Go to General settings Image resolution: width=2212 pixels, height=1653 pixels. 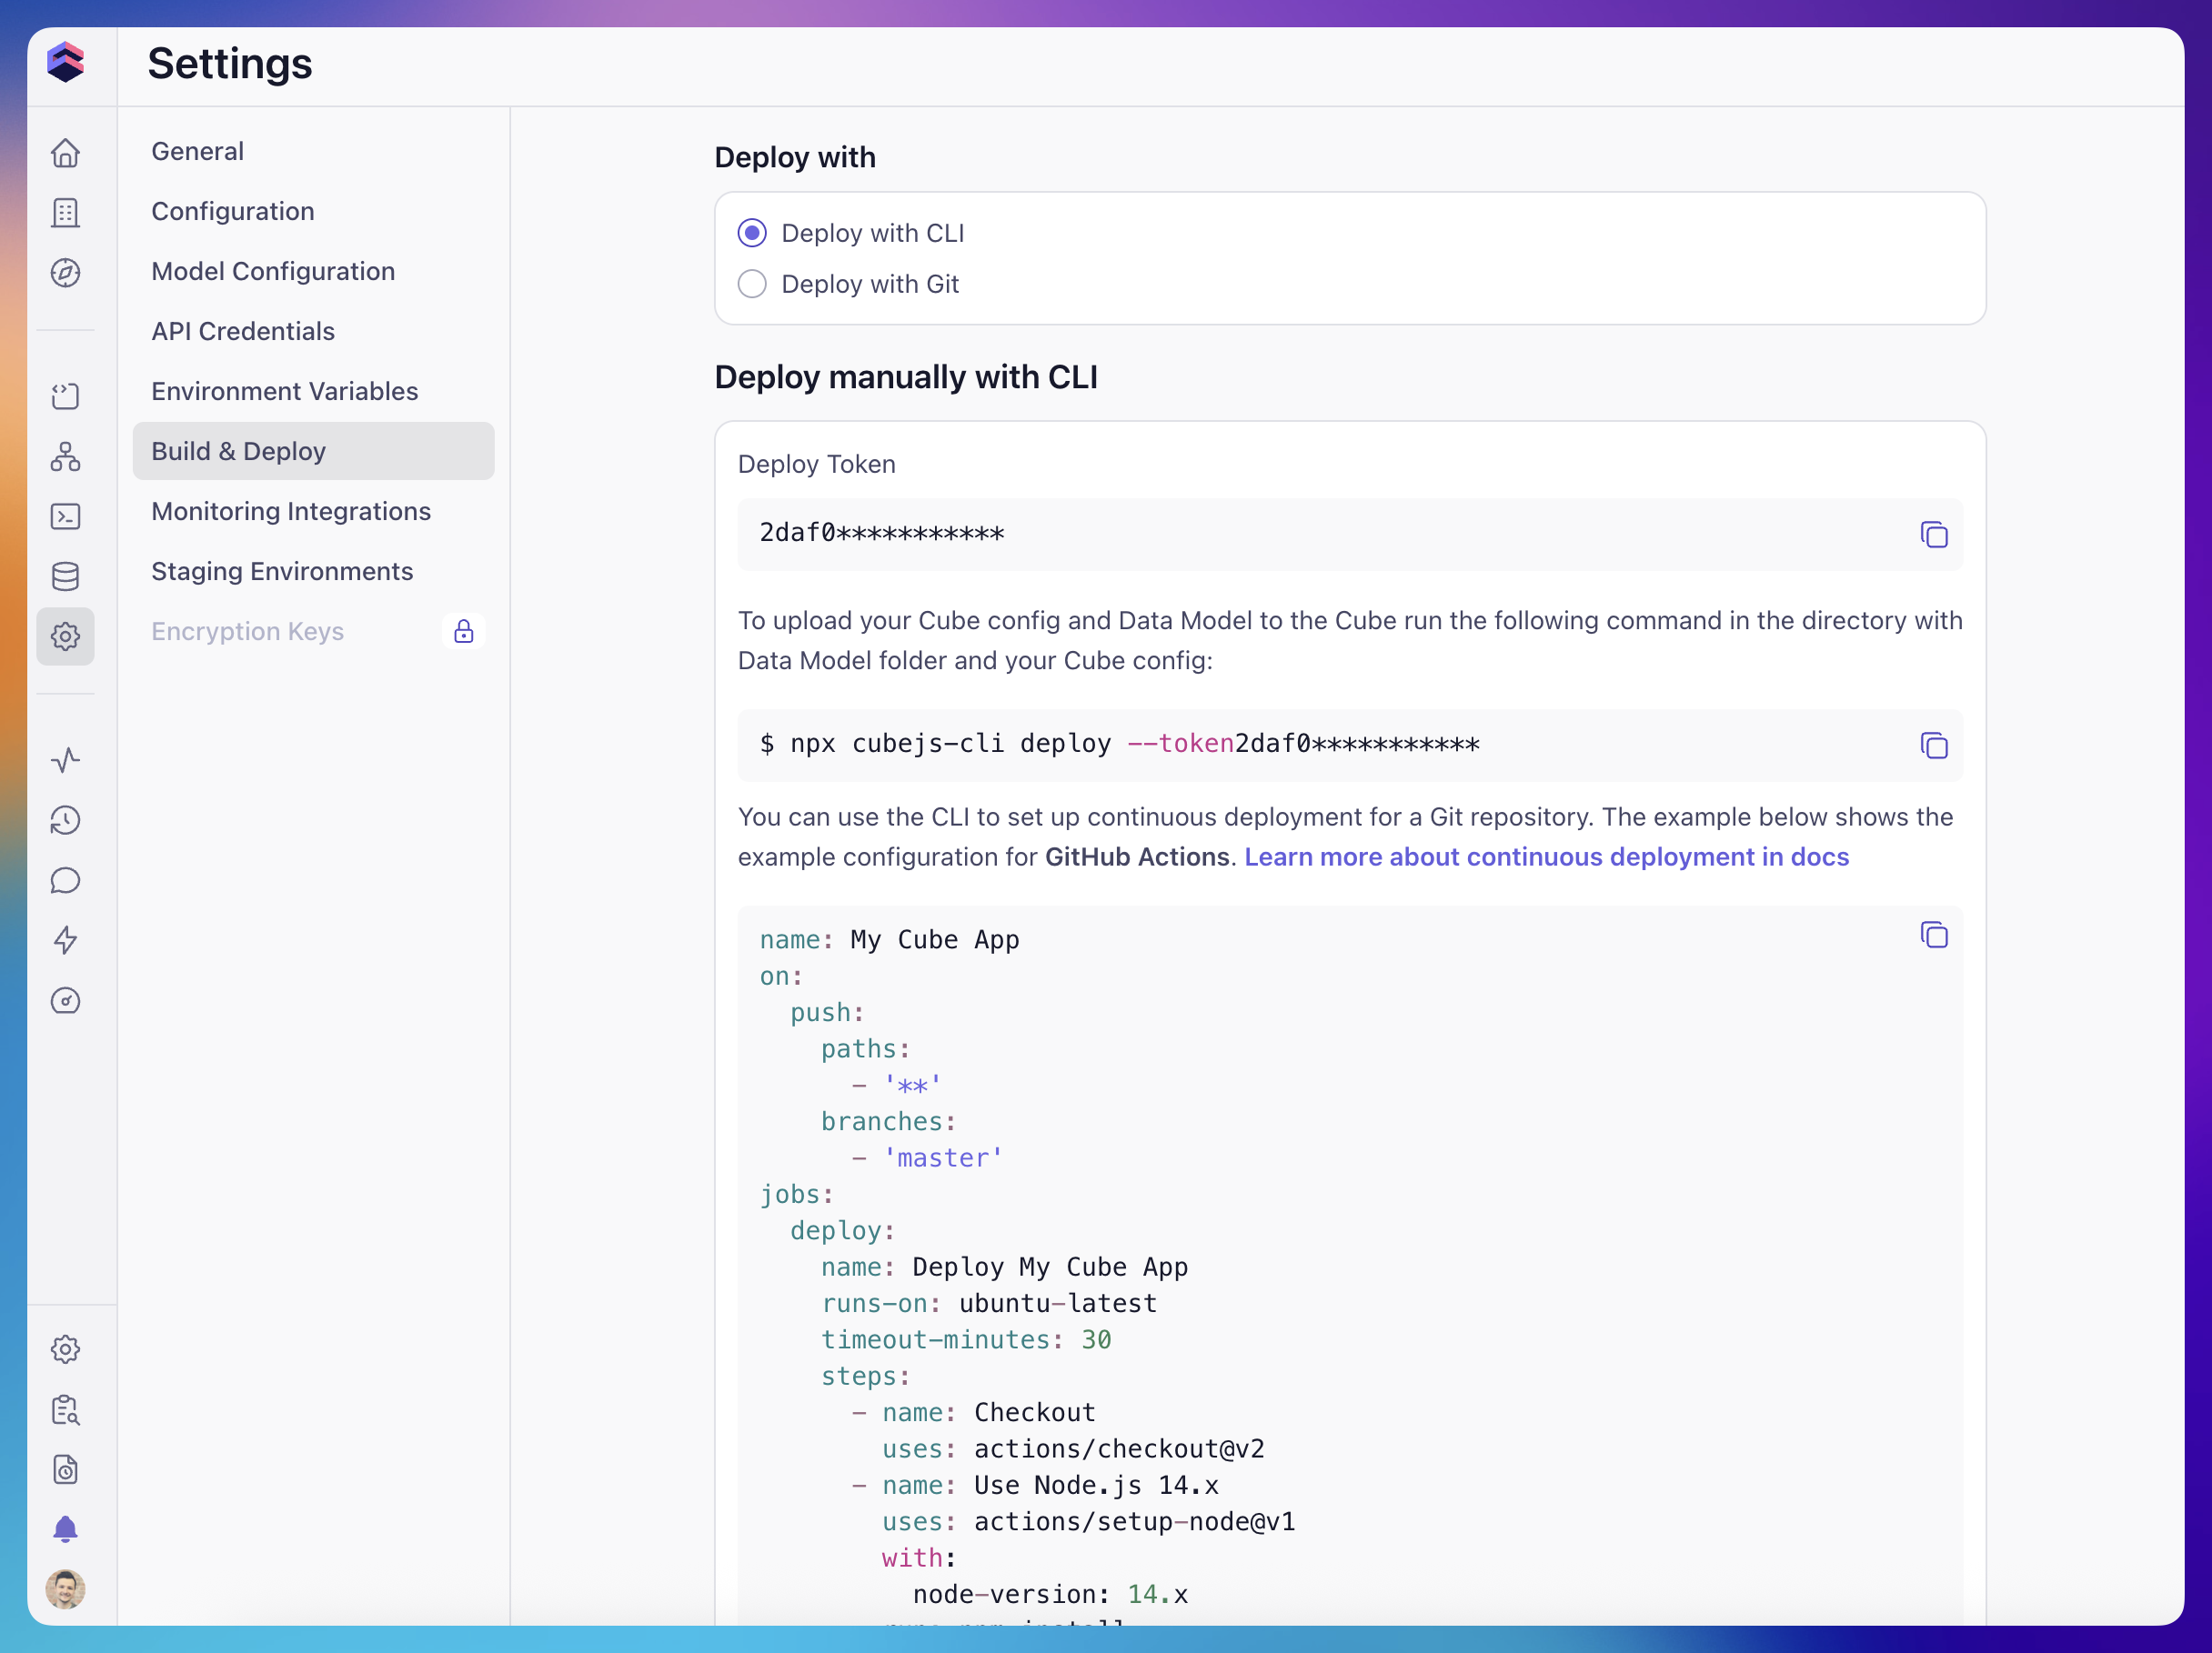[x=313, y=151]
